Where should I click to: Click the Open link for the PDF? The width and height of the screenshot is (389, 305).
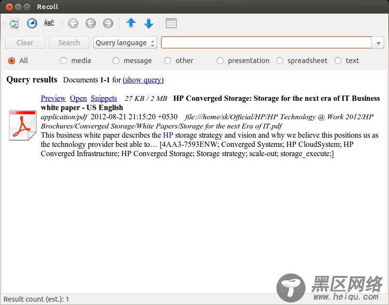(x=78, y=98)
